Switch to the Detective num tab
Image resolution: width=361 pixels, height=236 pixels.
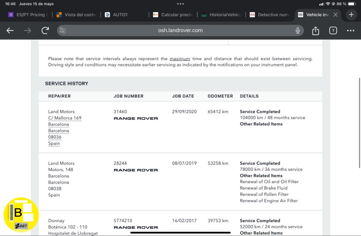coord(269,15)
